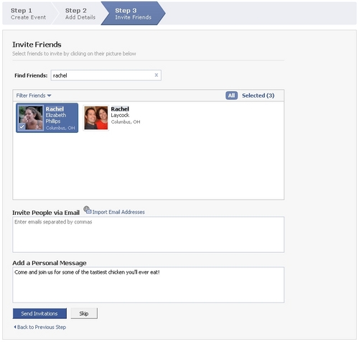Go to Step 2 Add Details

point(80,14)
